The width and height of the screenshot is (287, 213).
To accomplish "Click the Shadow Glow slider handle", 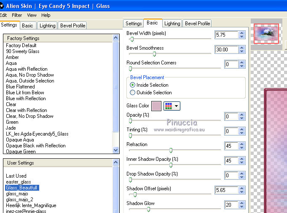I will [x=148, y=209].
